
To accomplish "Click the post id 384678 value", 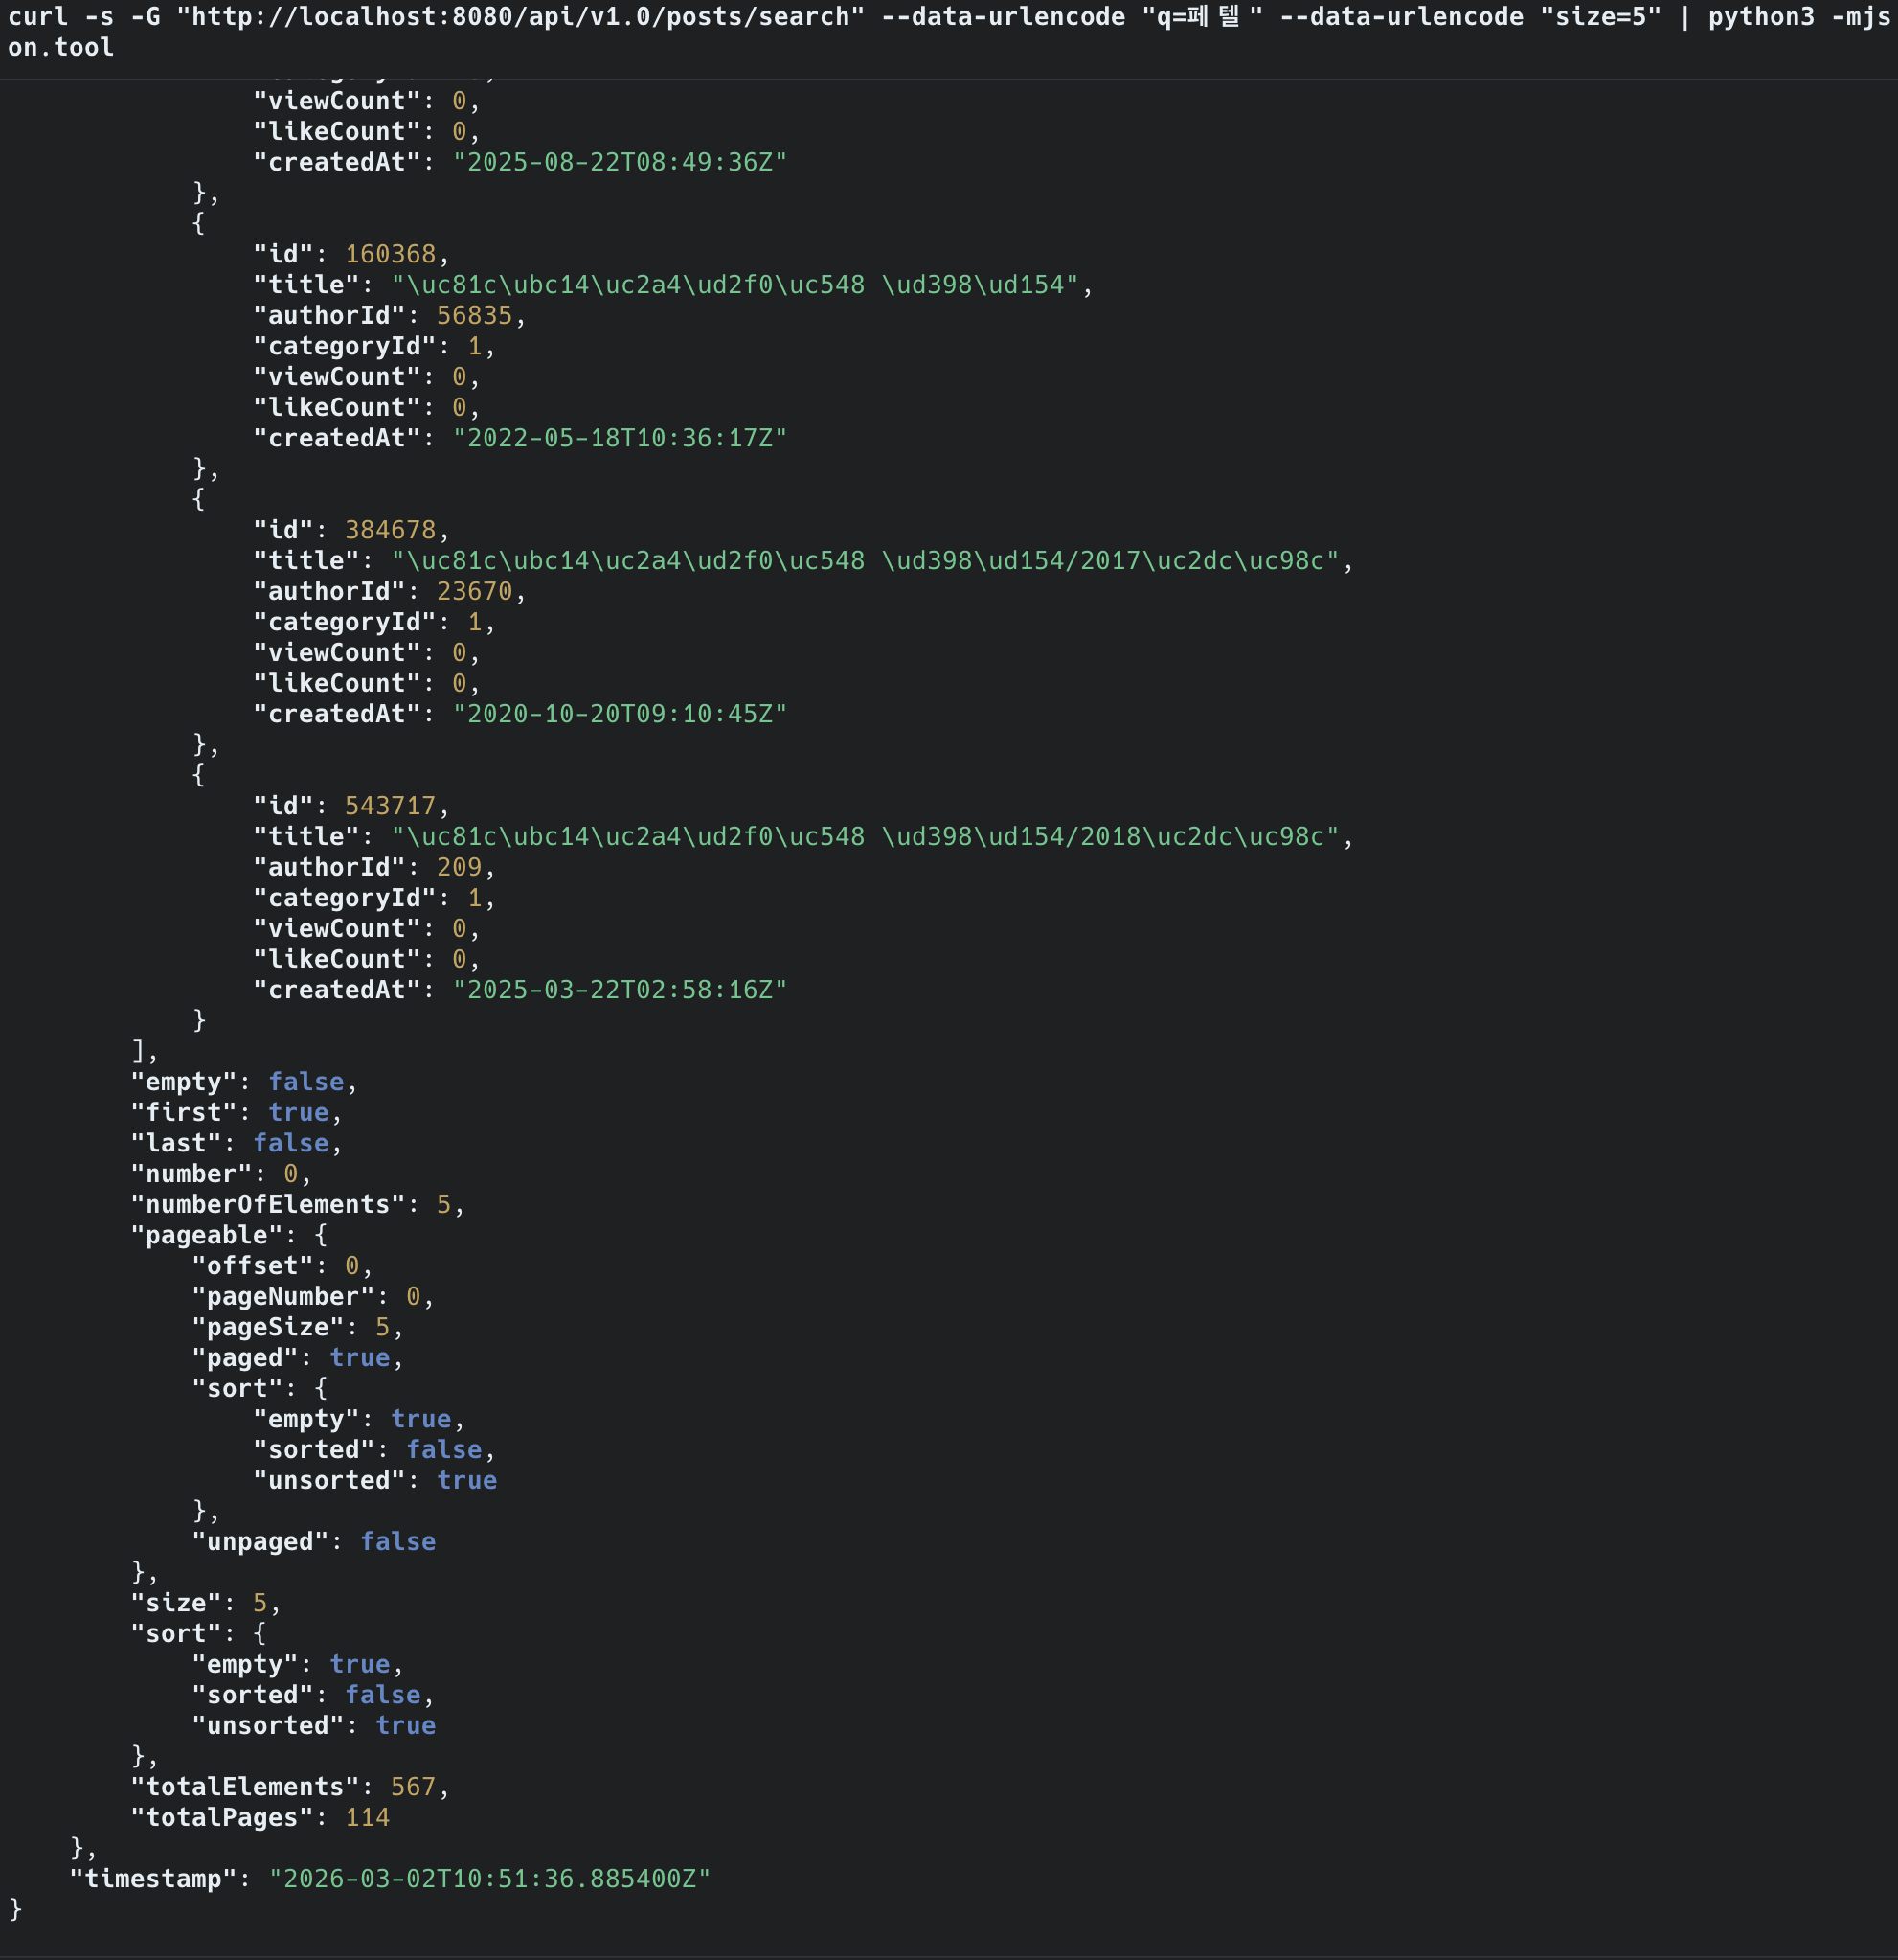I will [390, 530].
